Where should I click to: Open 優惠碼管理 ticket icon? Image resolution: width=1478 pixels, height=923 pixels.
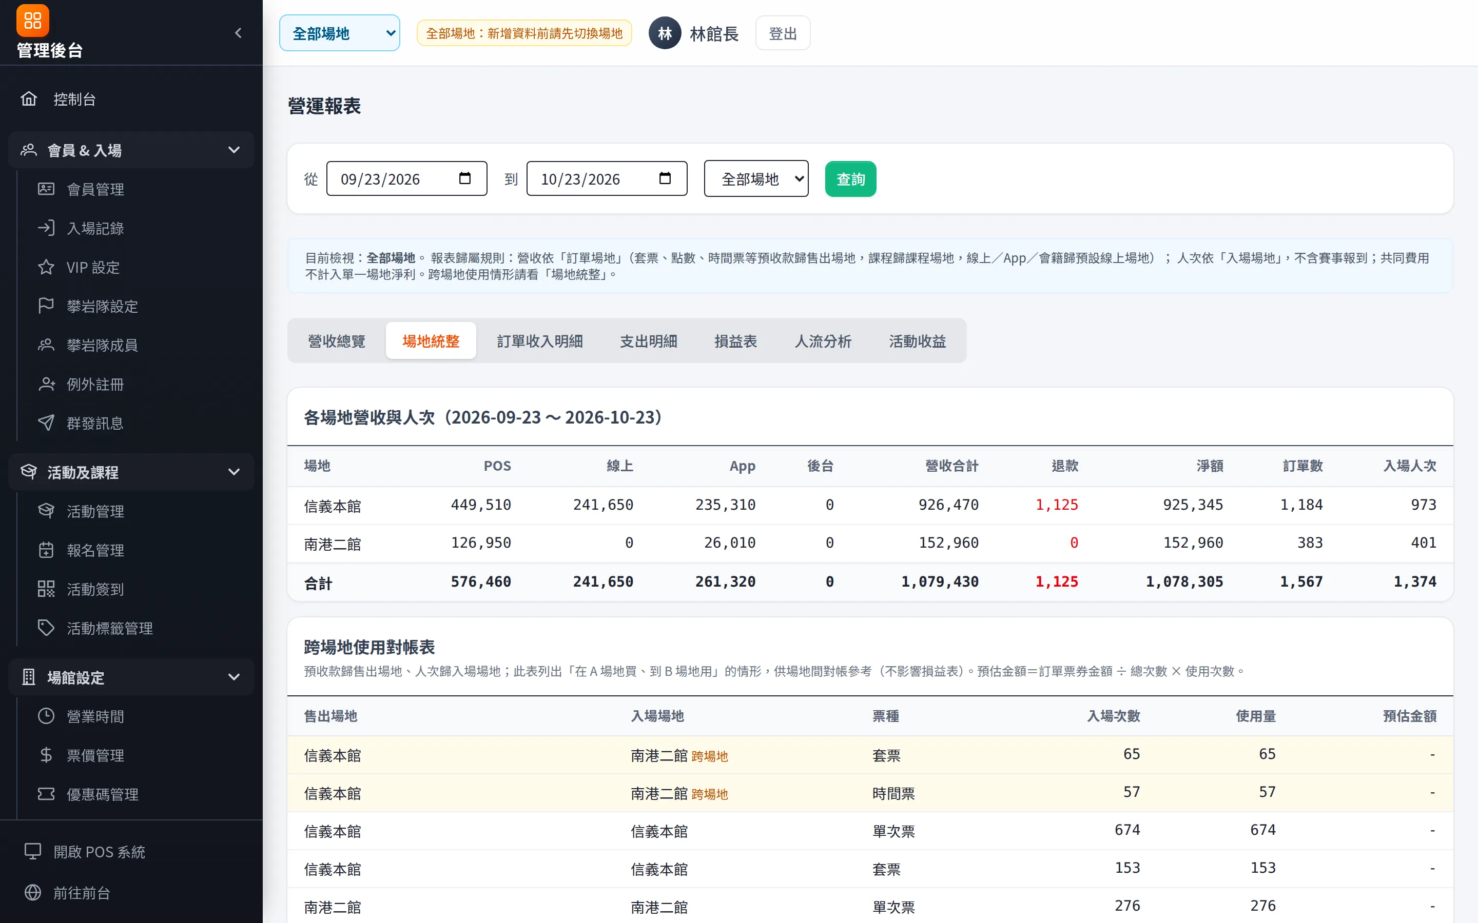pyautogui.click(x=46, y=794)
